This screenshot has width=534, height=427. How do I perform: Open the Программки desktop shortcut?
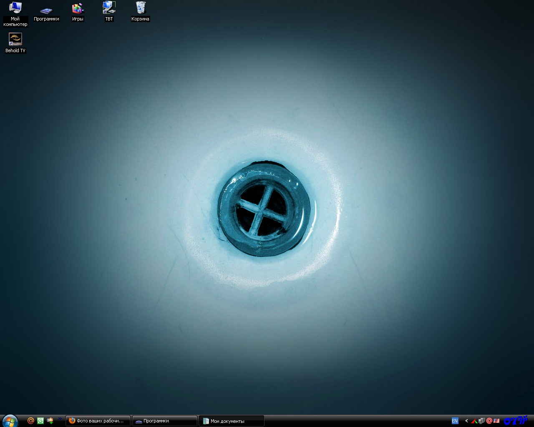(x=46, y=14)
